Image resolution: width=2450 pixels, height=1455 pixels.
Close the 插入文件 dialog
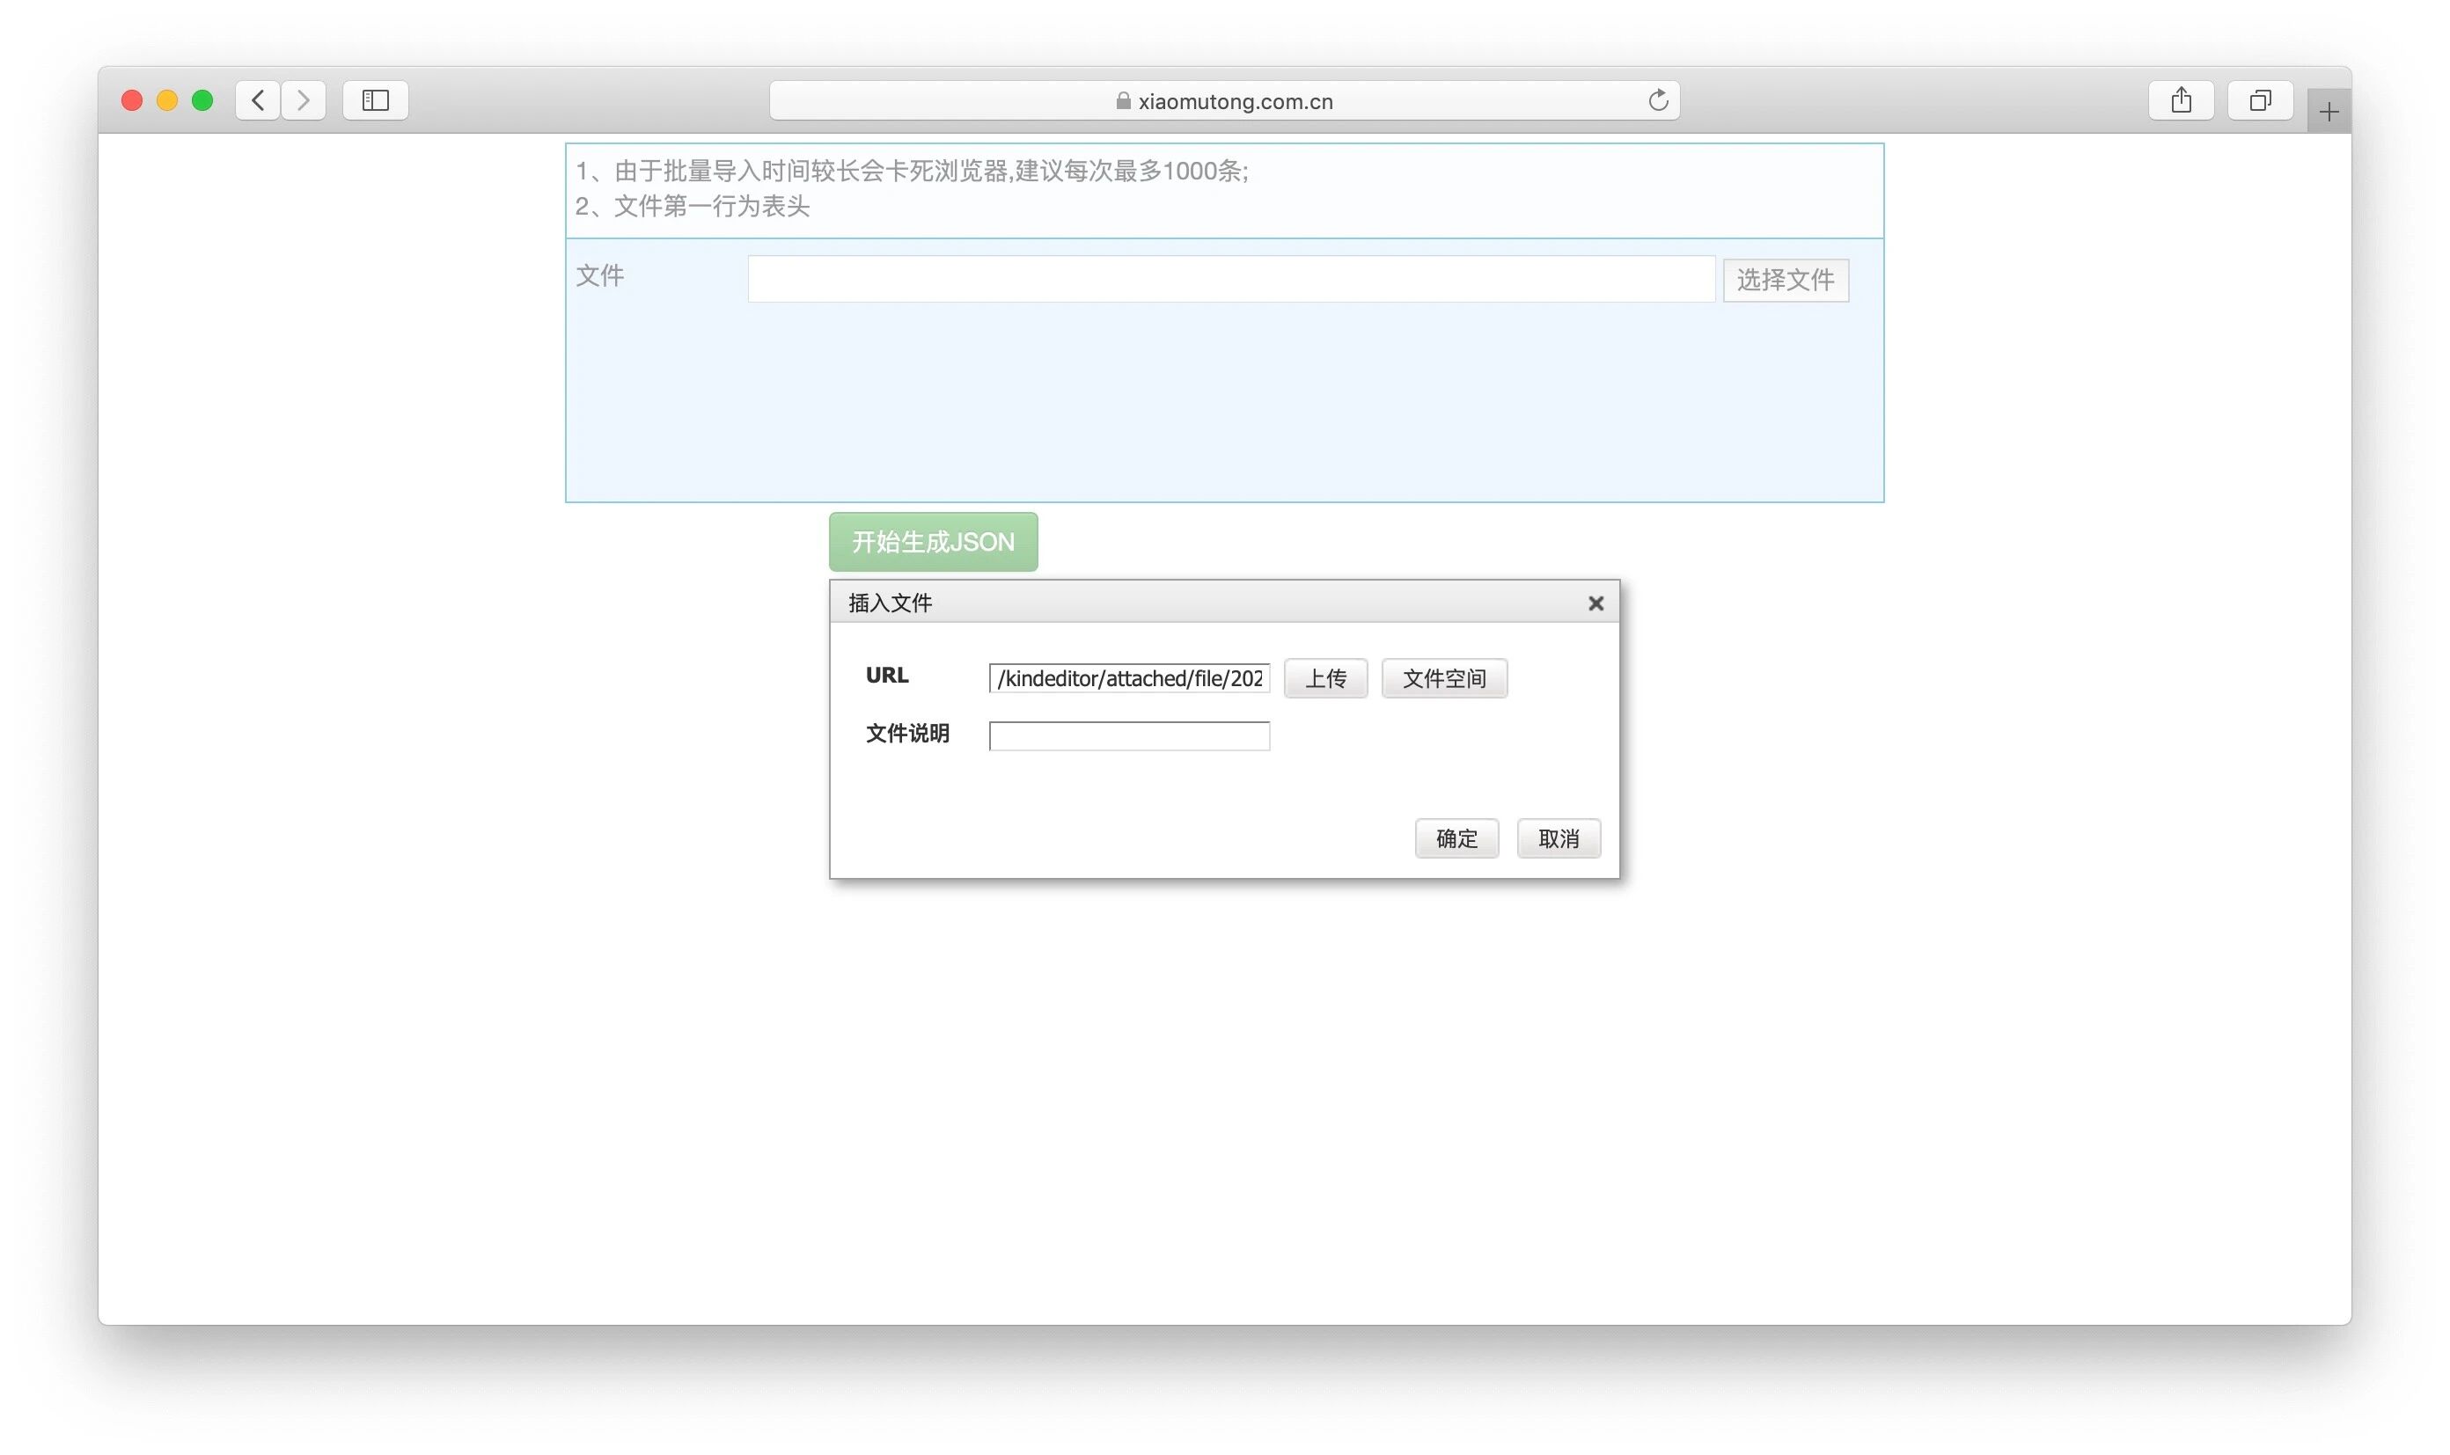tap(1595, 603)
